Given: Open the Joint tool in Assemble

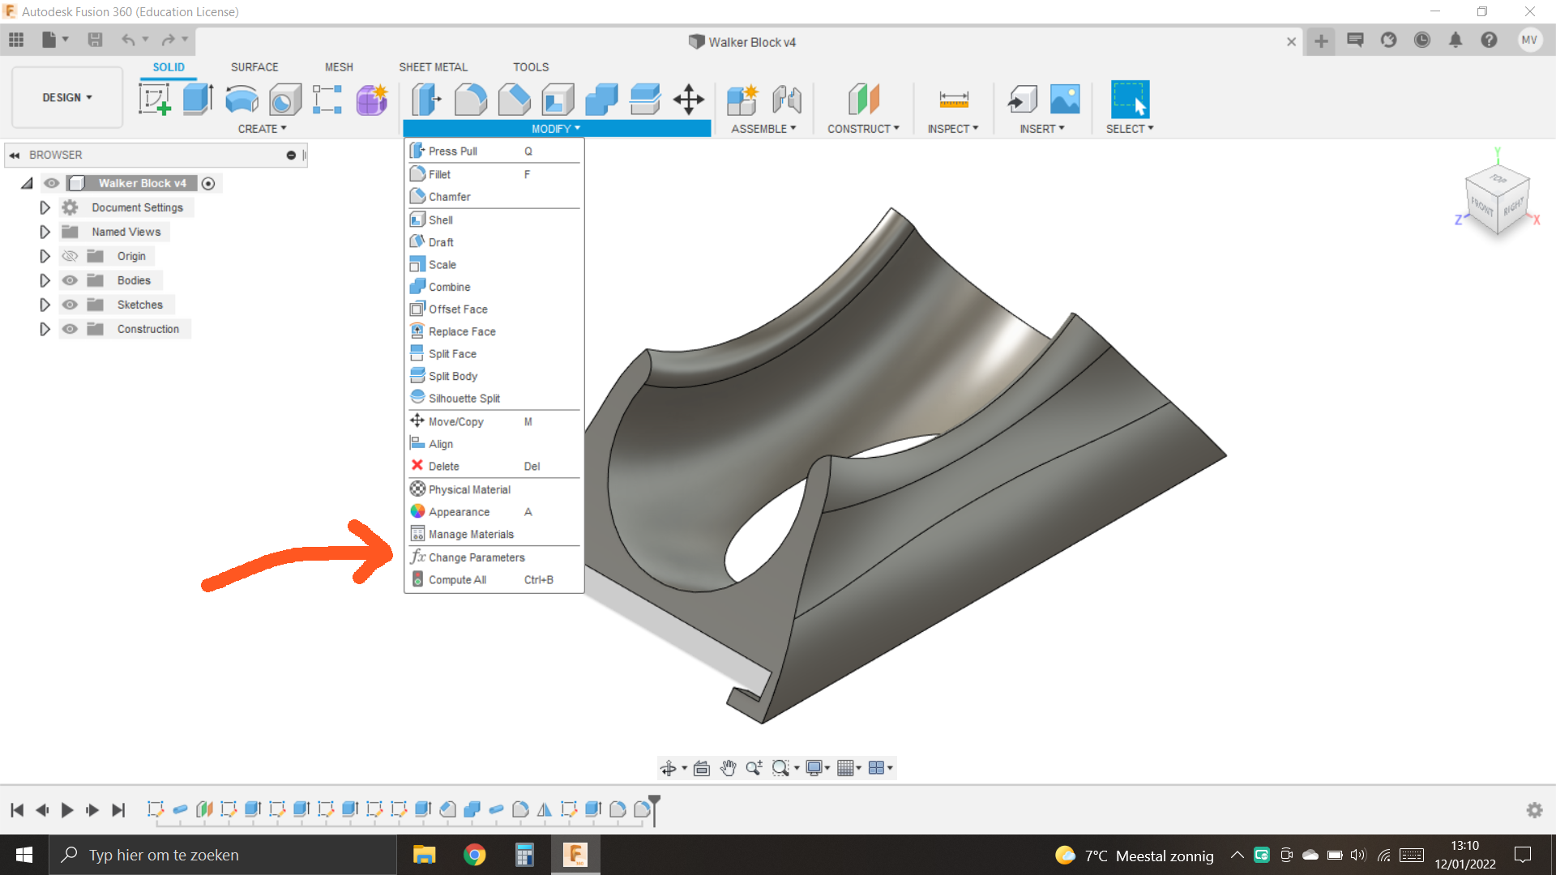Looking at the screenshot, I should point(786,100).
